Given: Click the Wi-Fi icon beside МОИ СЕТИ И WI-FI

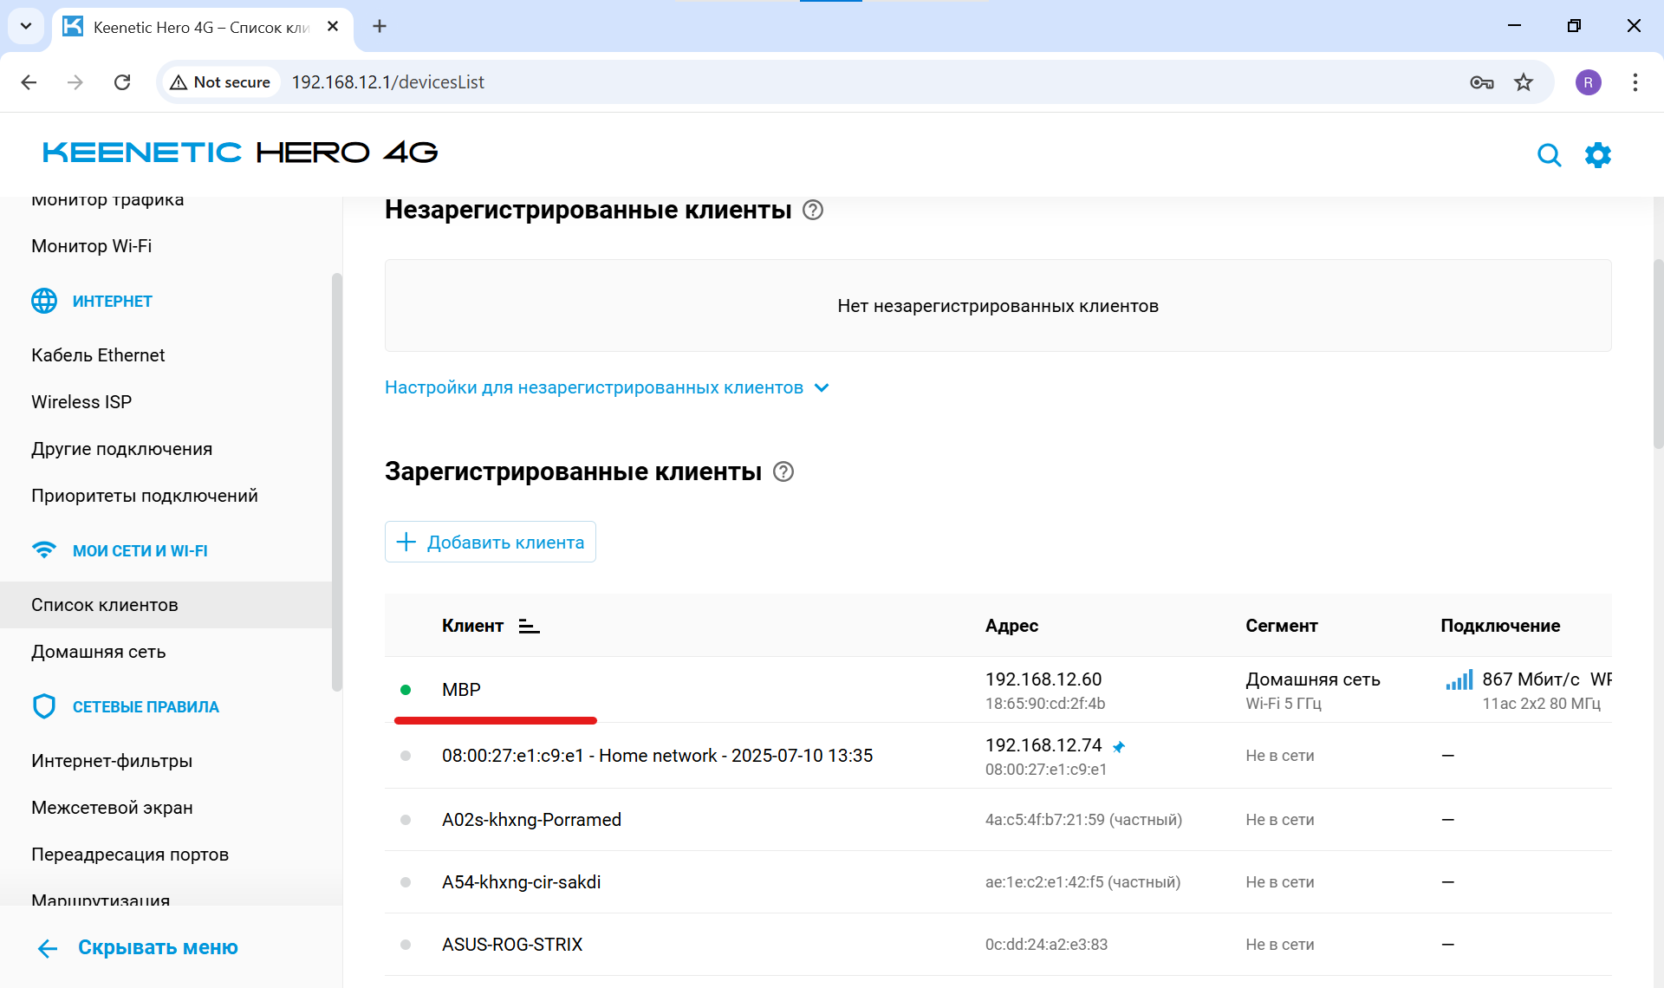Looking at the screenshot, I should pyautogui.click(x=44, y=549).
